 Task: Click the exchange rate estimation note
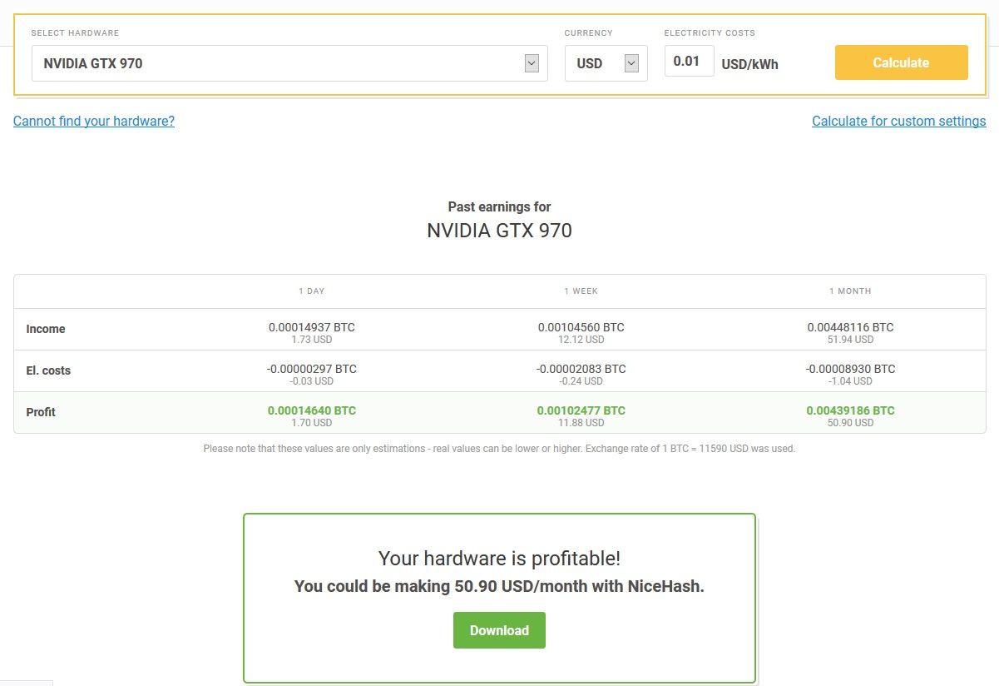[x=499, y=449]
